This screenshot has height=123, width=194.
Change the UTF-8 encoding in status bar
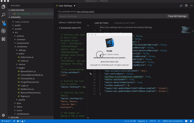[153, 121]
